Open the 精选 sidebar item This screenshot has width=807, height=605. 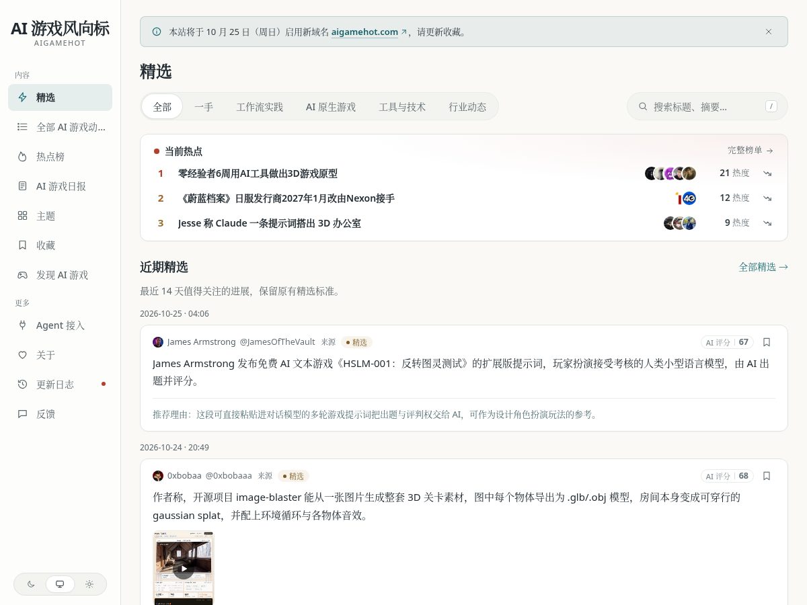click(x=60, y=97)
